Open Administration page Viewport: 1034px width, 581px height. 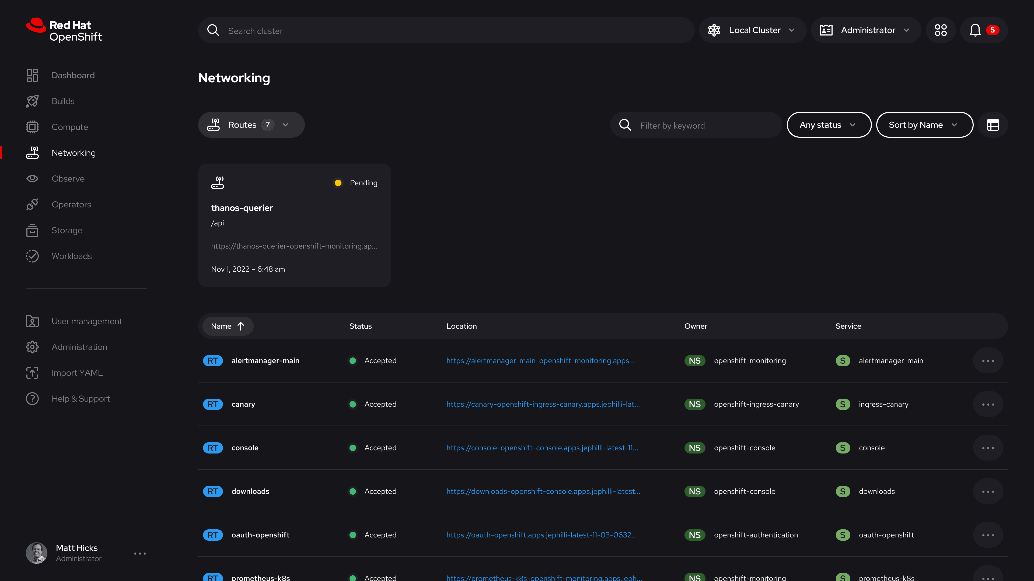tap(79, 347)
